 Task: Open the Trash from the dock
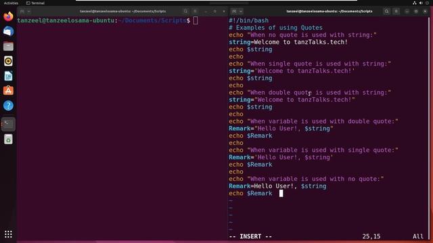(x=8, y=139)
